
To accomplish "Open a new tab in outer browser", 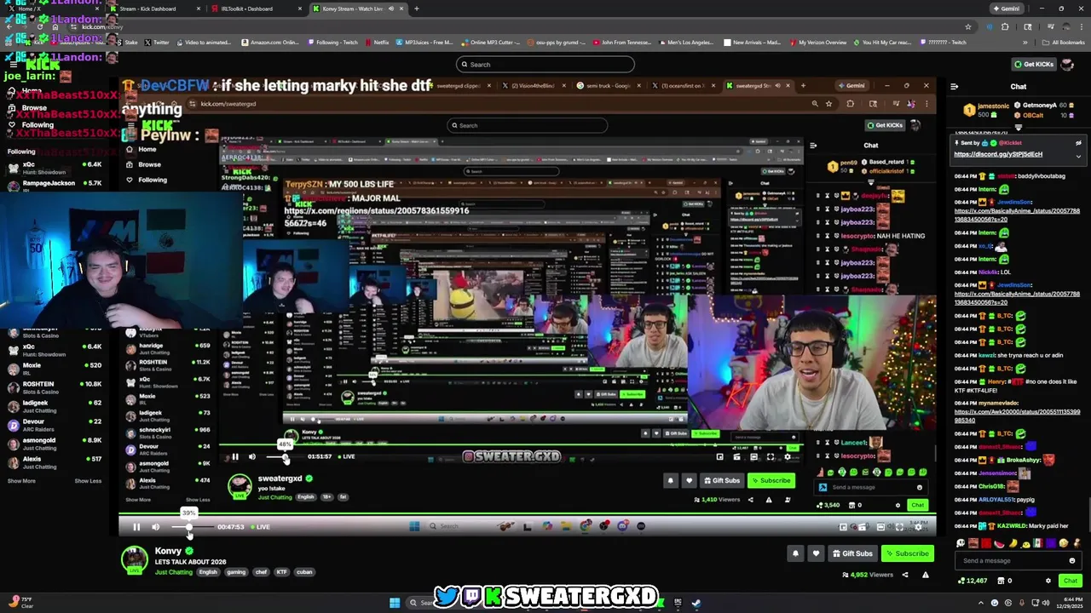I will [x=416, y=9].
